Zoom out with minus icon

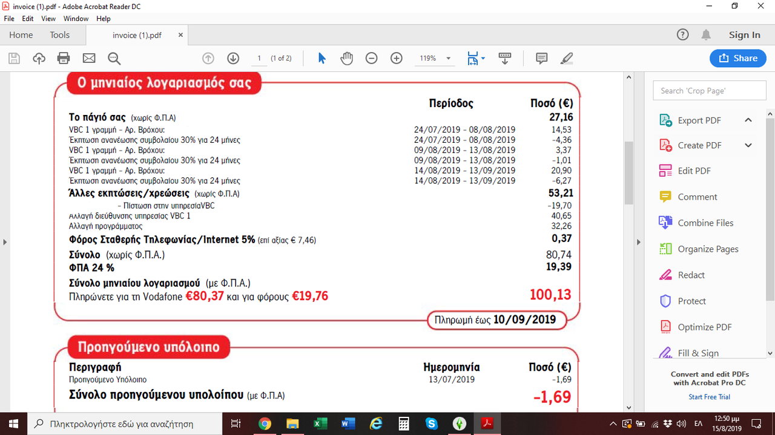click(x=372, y=58)
